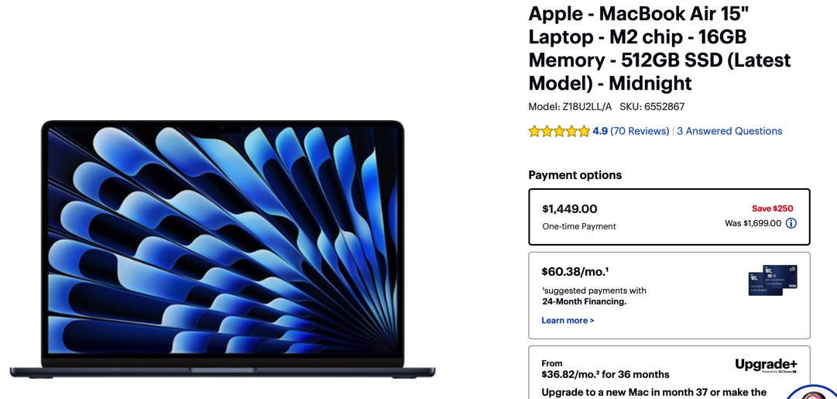Click the 4.9 rating score
The height and width of the screenshot is (399, 837).
600,131
